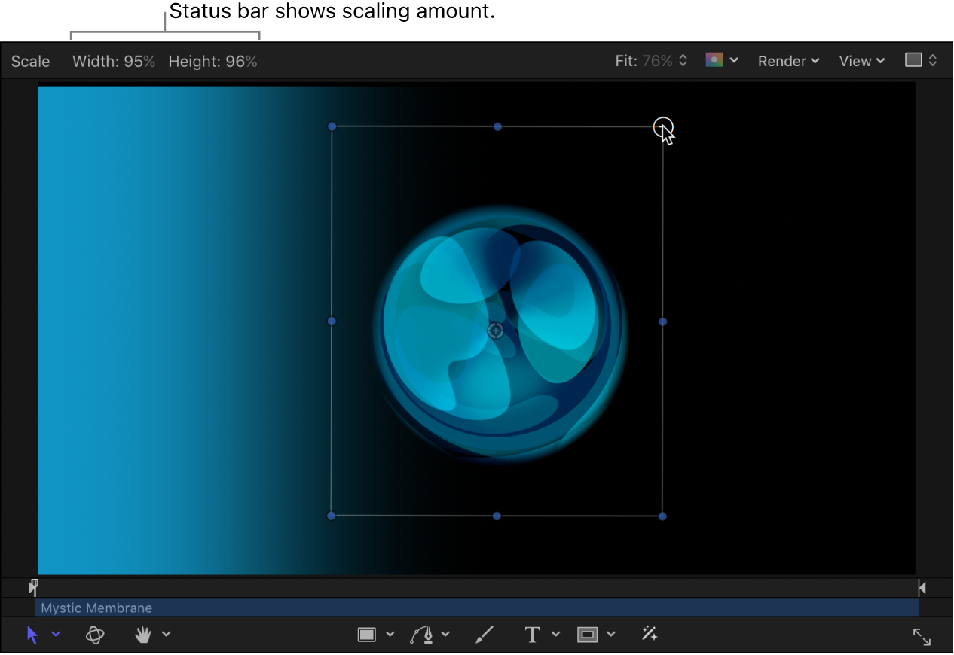Click the Fit zoom percentage stepper
The height and width of the screenshot is (655, 954).
(x=683, y=60)
